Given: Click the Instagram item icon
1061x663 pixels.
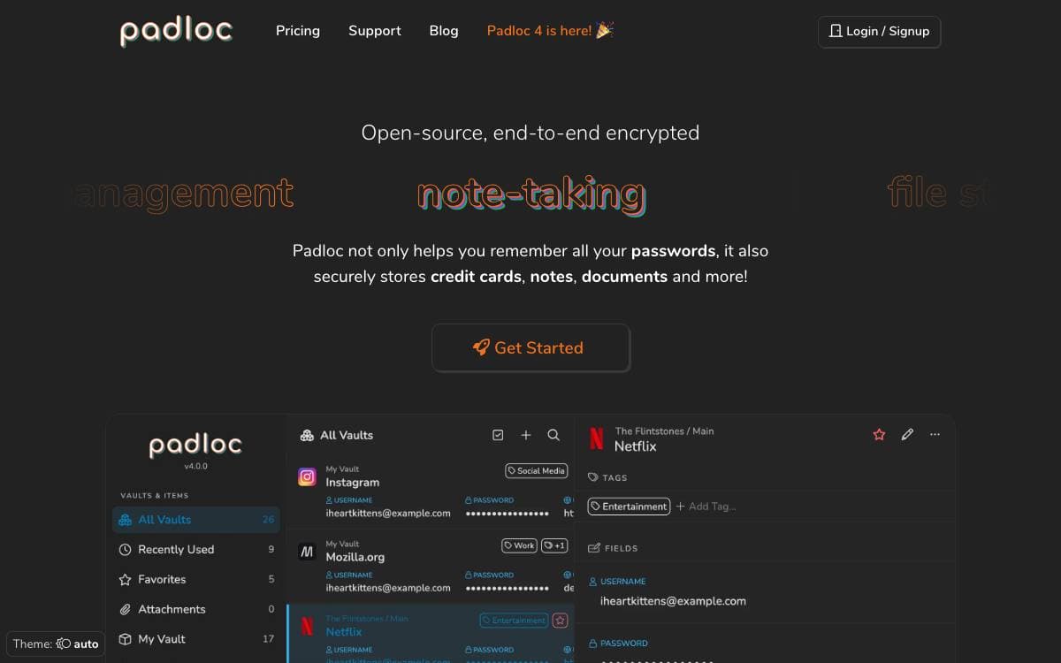Looking at the screenshot, I should tap(307, 477).
